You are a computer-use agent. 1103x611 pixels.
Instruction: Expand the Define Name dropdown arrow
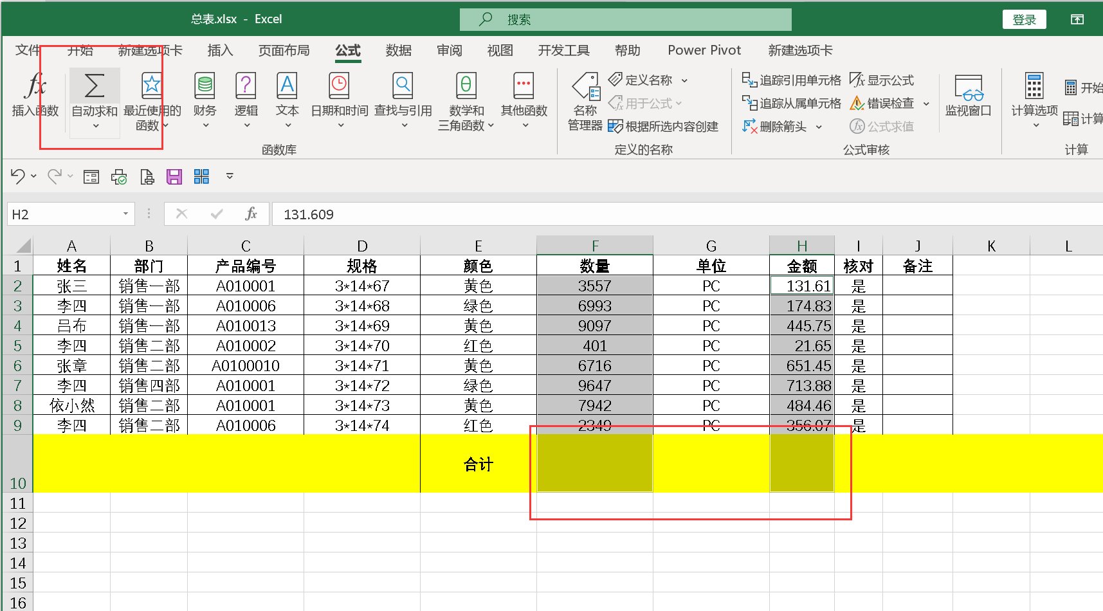(684, 81)
